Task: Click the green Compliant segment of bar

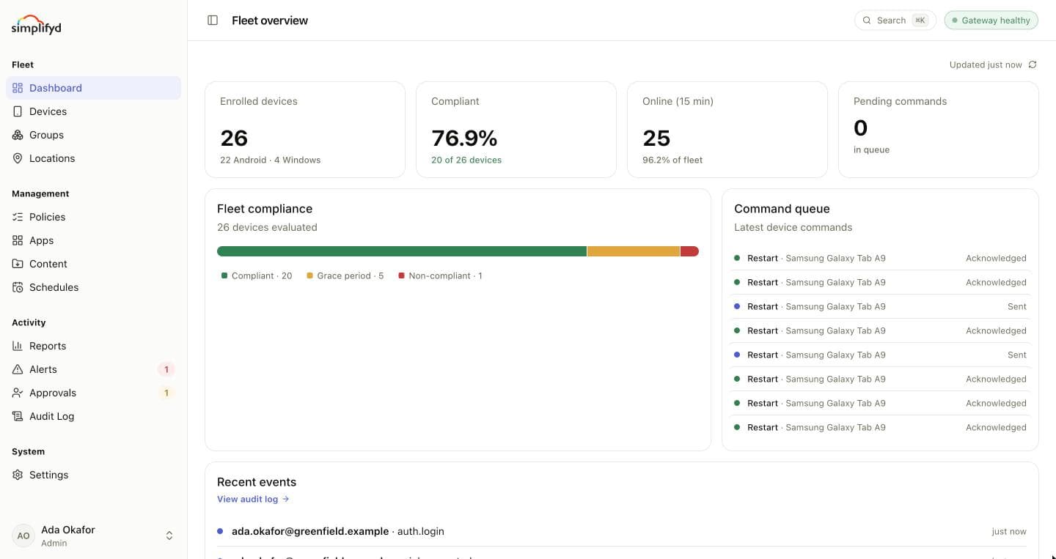Action: click(402, 251)
